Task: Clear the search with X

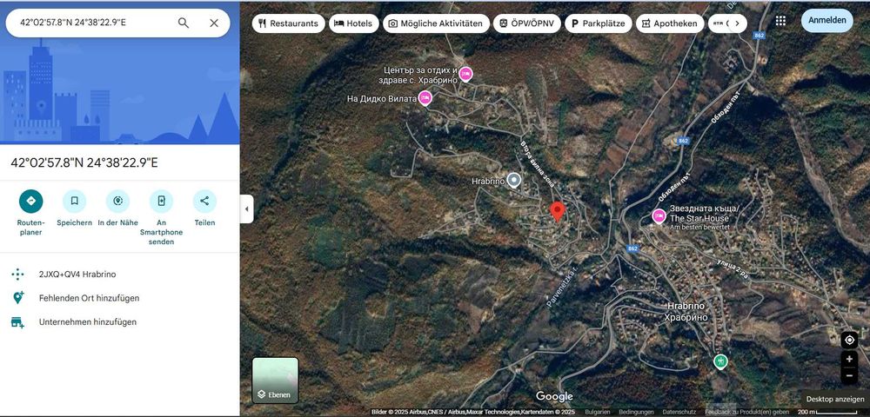Action: 214,23
